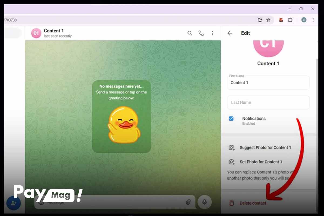Click the Suggest Photo camera icon

pyautogui.click(x=231, y=148)
